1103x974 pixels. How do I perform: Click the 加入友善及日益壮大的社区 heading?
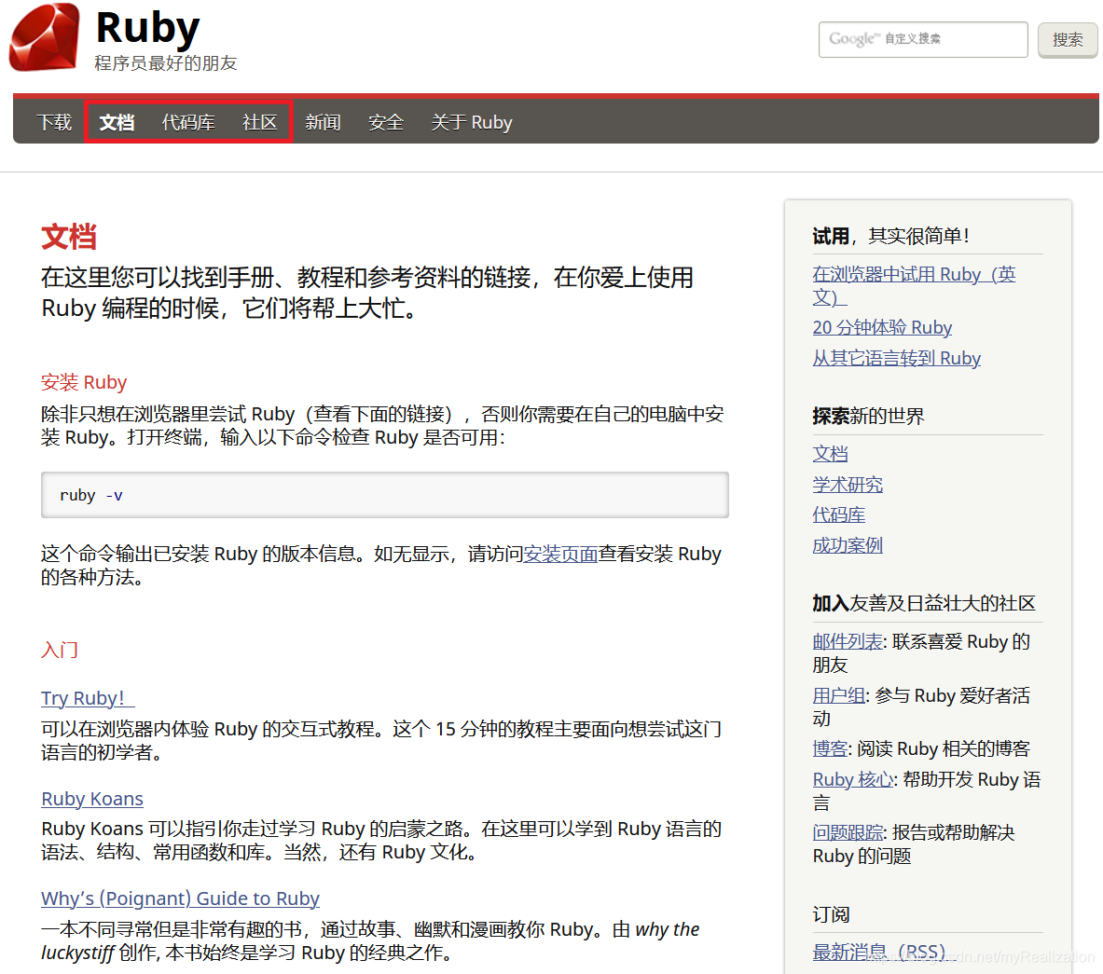tap(924, 603)
